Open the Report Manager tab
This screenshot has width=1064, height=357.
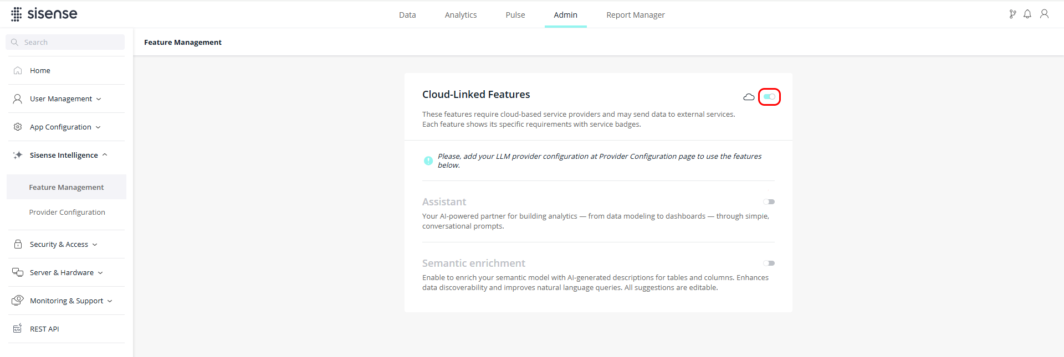coord(635,15)
